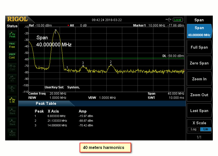Open the Peak Table tab
Viewport: 218px width, 156px height.
[46, 103]
